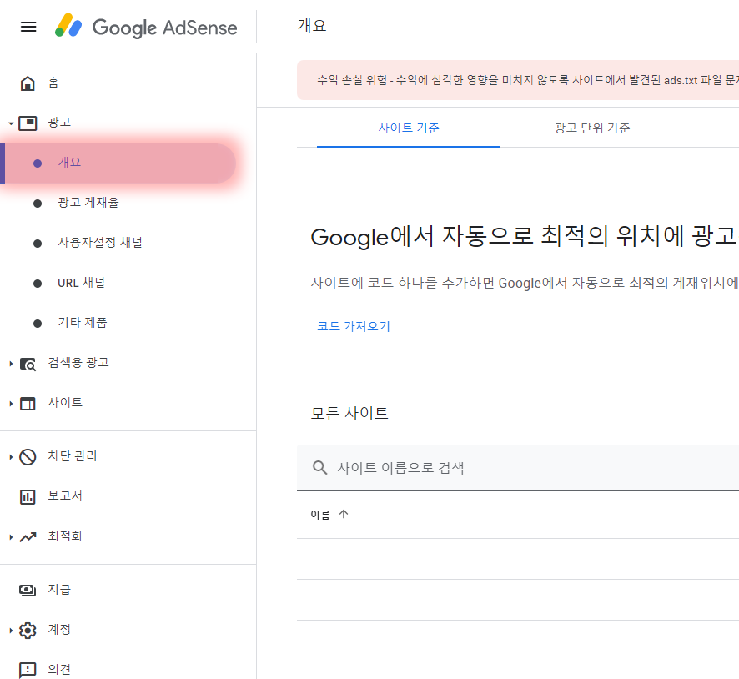The height and width of the screenshot is (679, 739).
Task: Collapse the 광고 section arrow
Action: (11, 123)
